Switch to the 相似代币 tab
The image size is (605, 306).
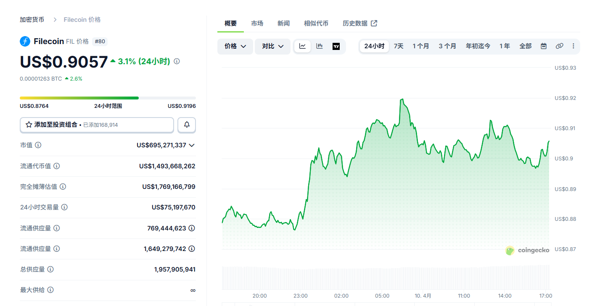click(x=316, y=24)
